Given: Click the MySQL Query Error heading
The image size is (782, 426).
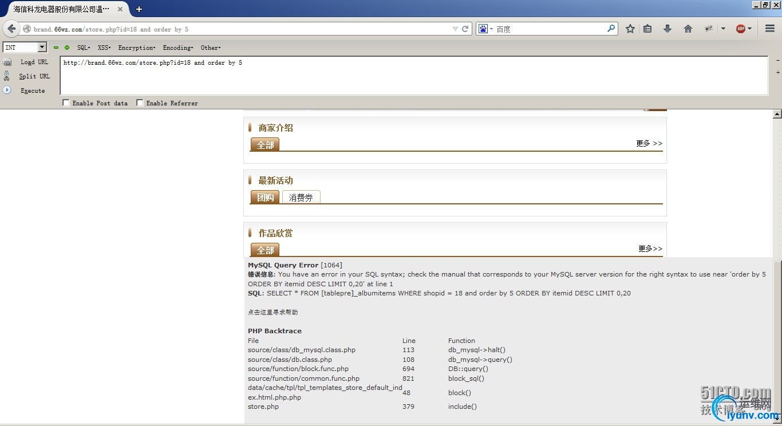Looking at the screenshot, I should coord(283,265).
